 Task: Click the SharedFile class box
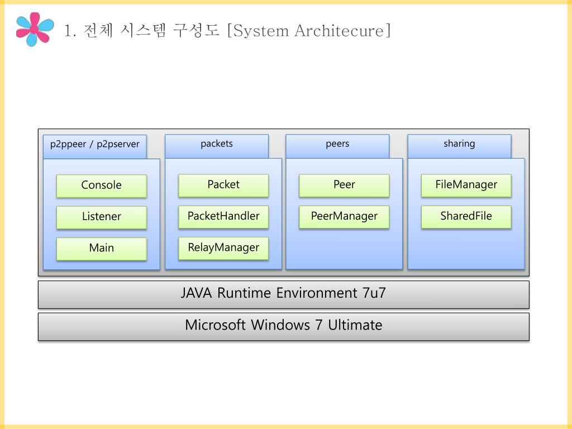pyautogui.click(x=466, y=217)
